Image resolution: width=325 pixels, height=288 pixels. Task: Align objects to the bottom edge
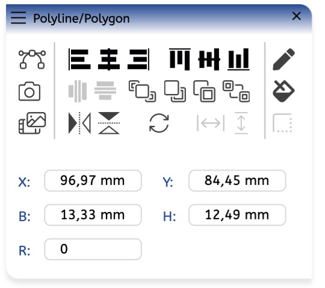238,59
